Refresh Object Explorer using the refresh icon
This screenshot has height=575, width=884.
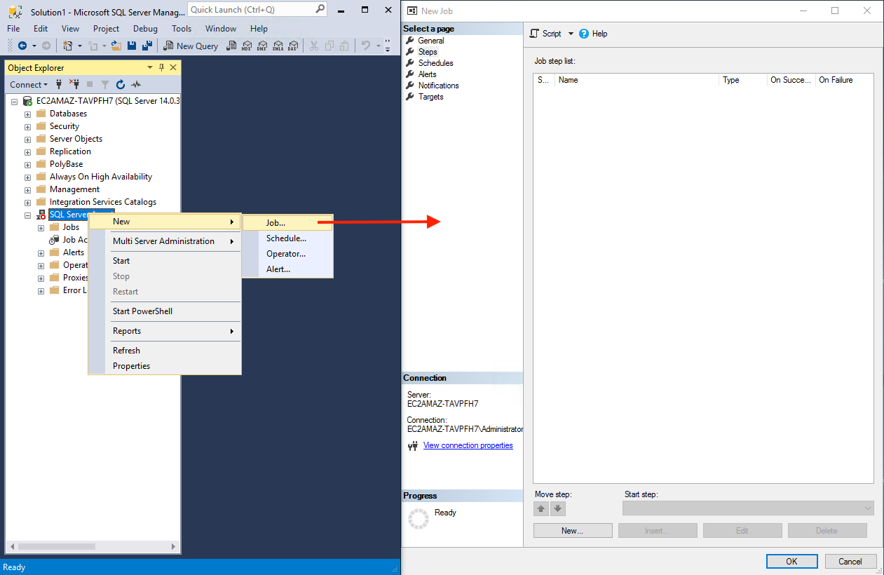(x=121, y=85)
